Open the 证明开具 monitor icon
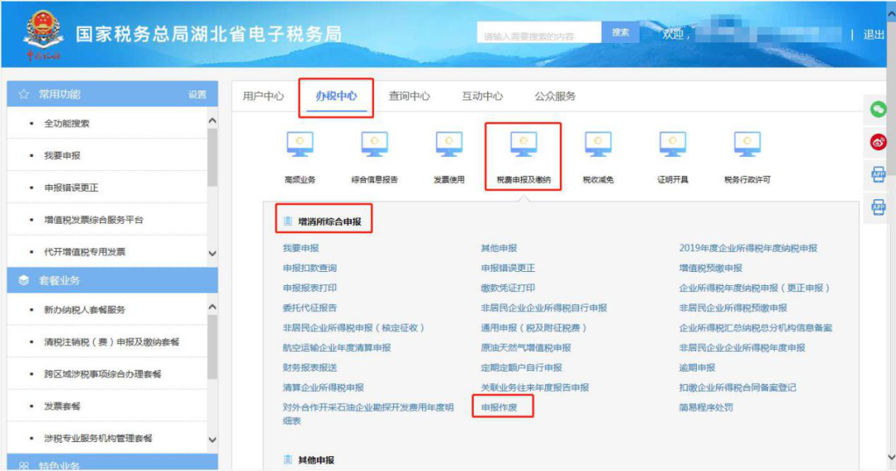Image resolution: width=896 pixels, height=471 pixels. [673, 143]
